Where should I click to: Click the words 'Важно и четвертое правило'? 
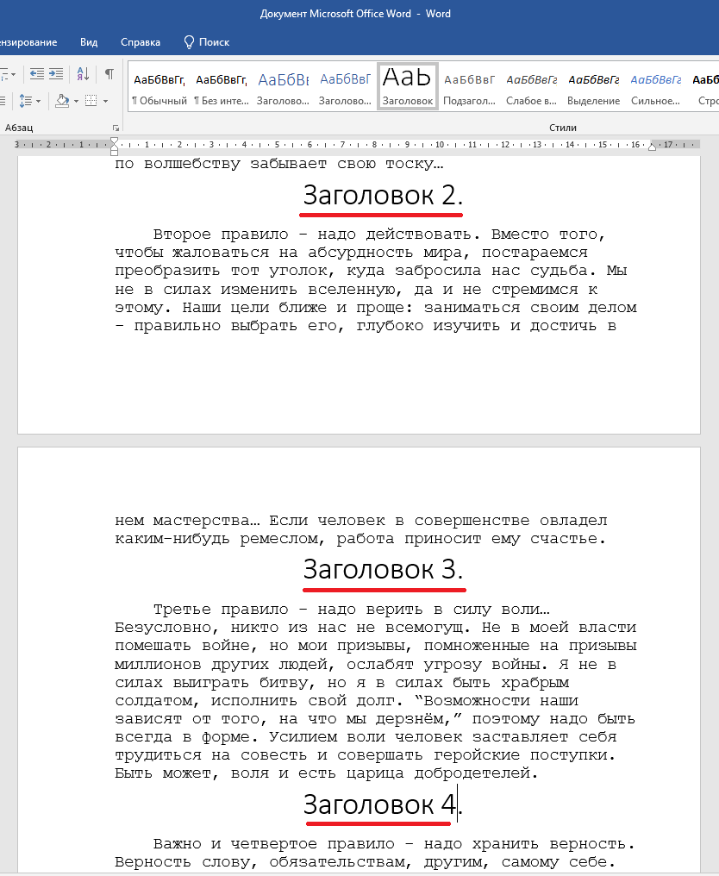point(278,844)
